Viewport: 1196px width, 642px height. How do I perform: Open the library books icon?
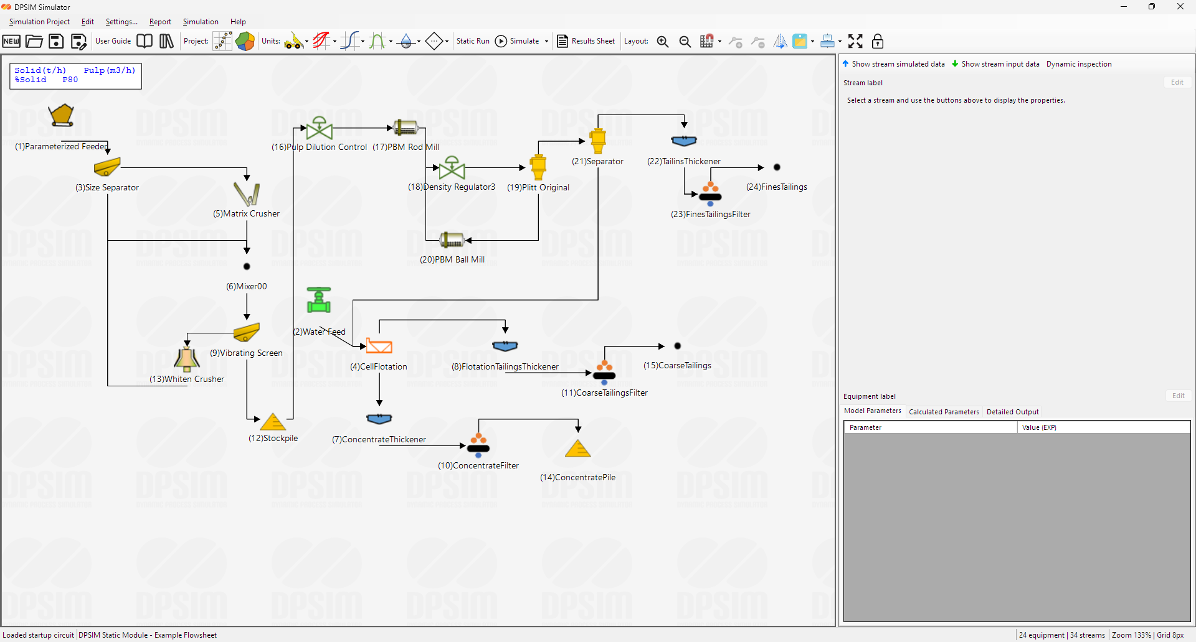166,42
